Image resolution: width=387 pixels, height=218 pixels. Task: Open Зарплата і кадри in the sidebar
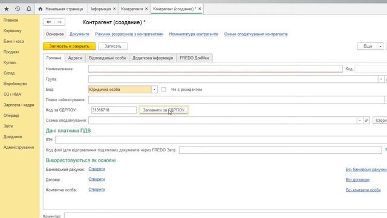pos(19,105)
